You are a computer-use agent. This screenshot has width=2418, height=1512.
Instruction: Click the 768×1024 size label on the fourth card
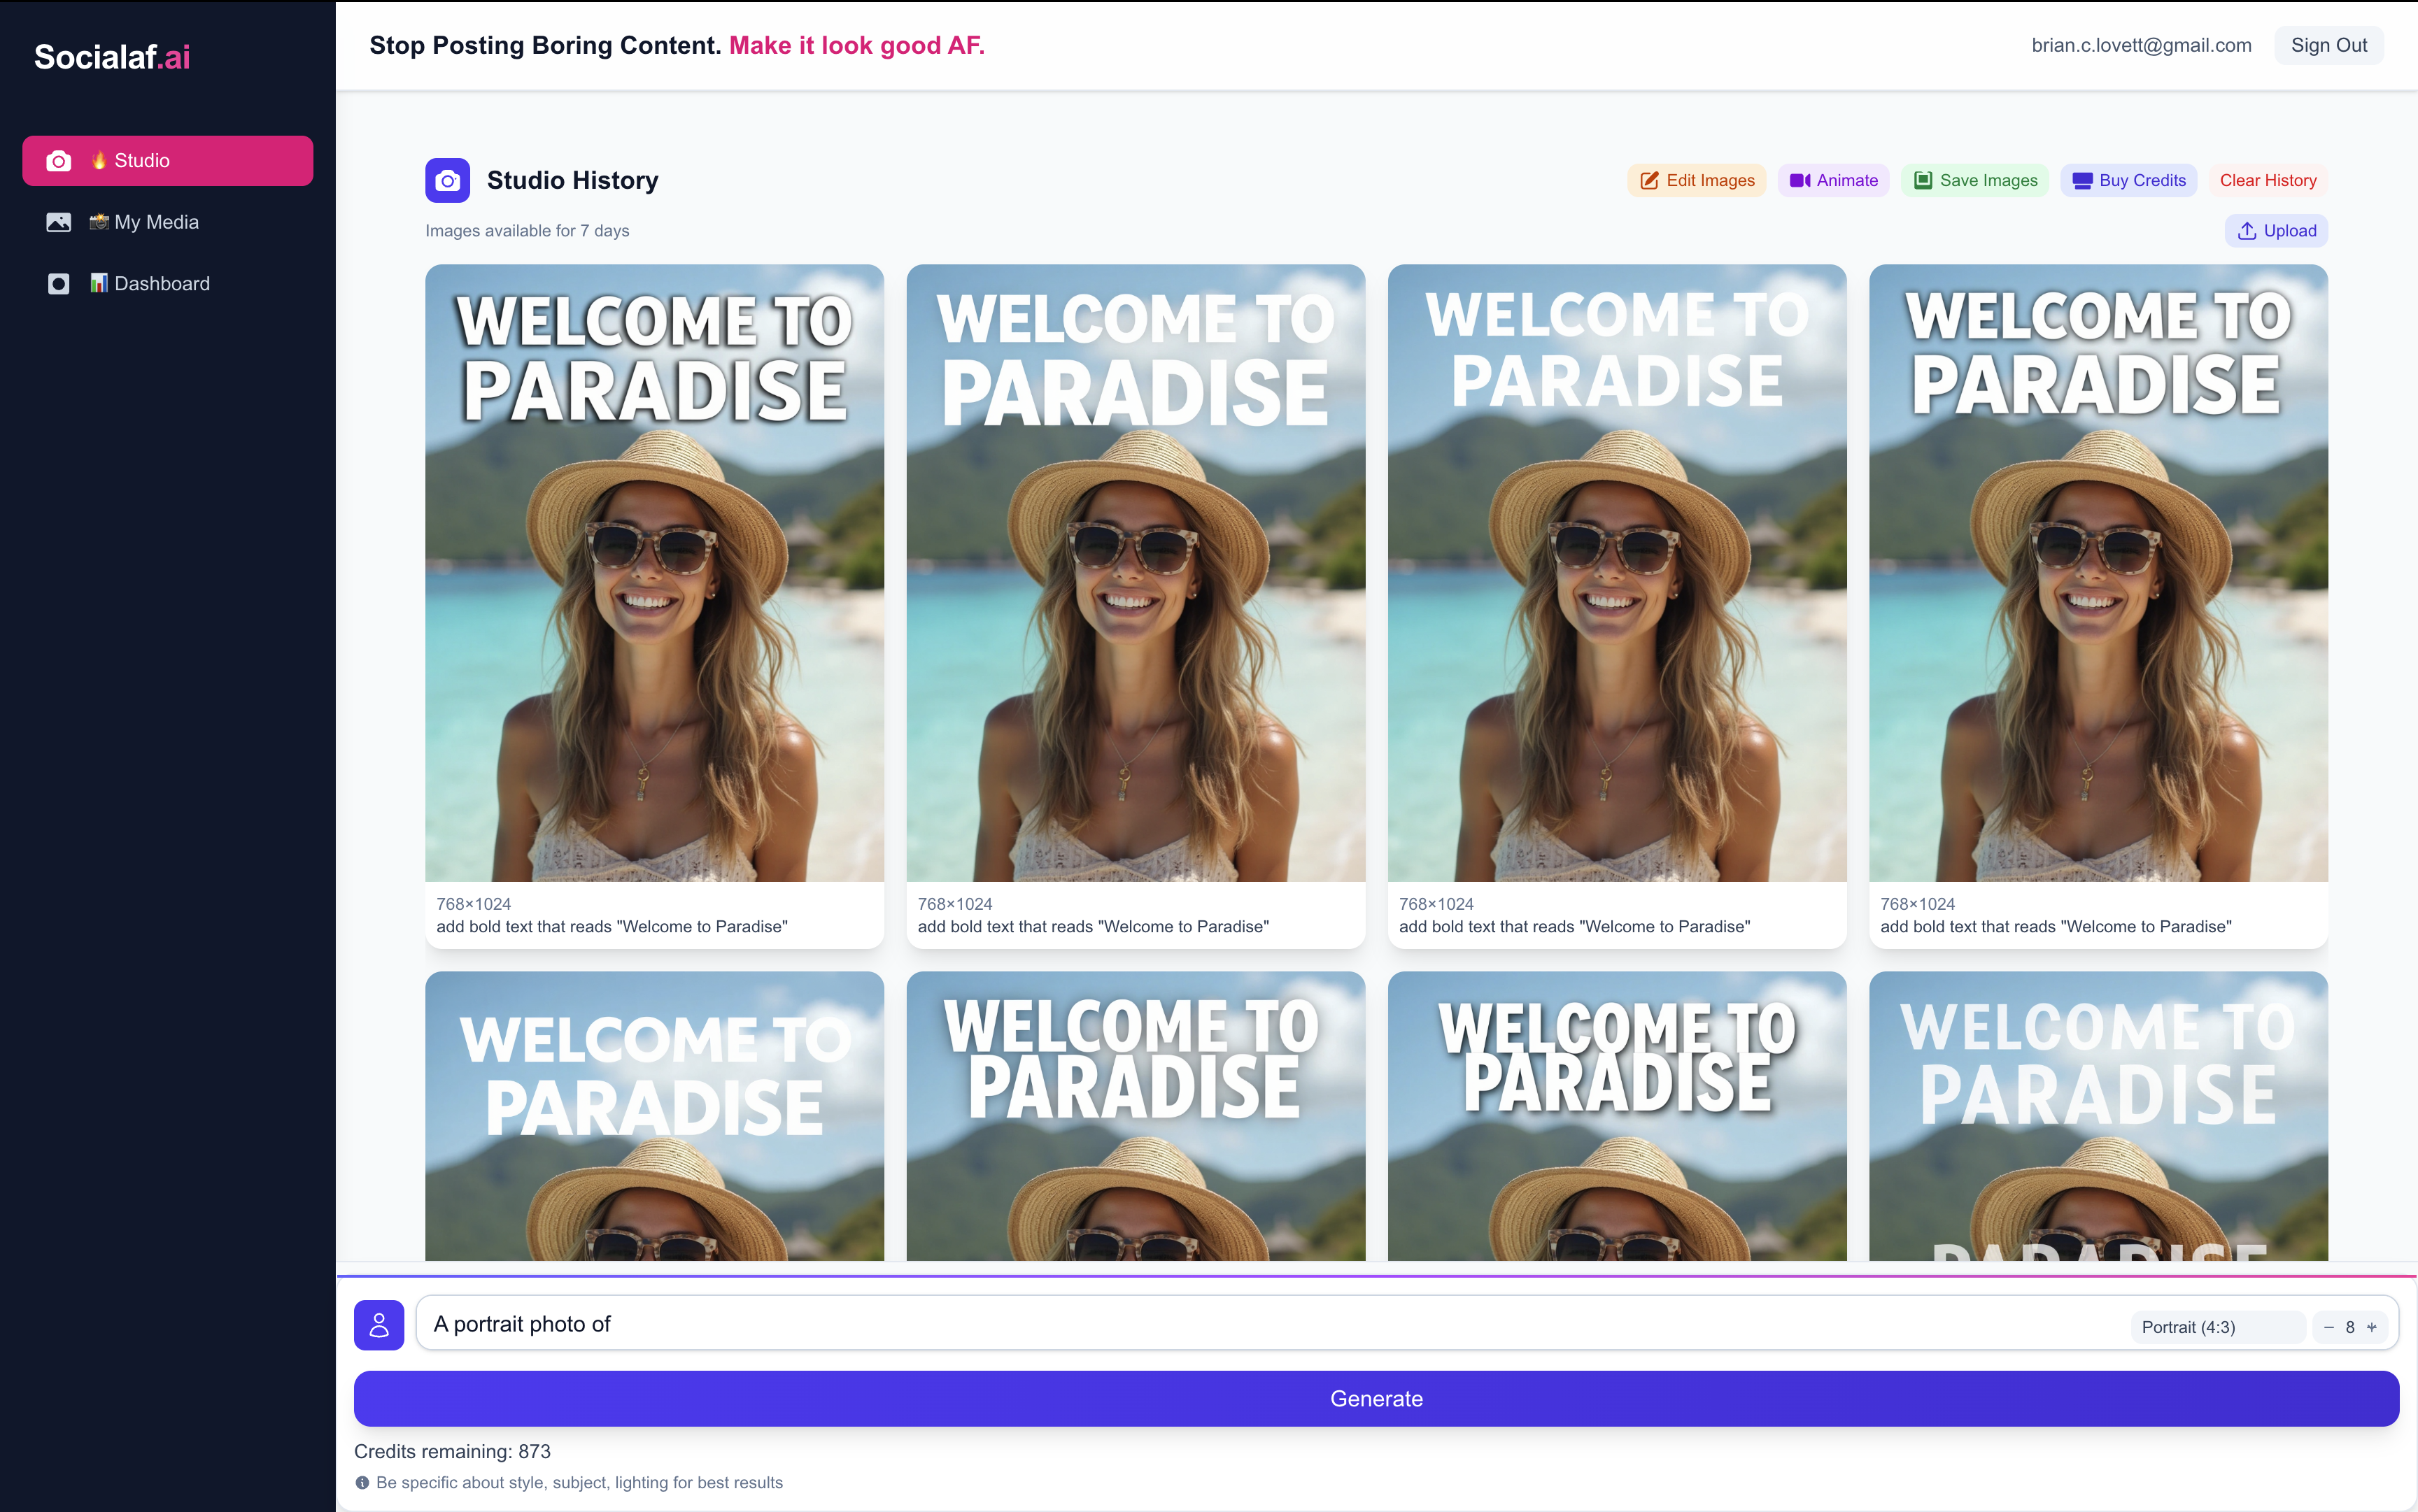[1917, 904]
